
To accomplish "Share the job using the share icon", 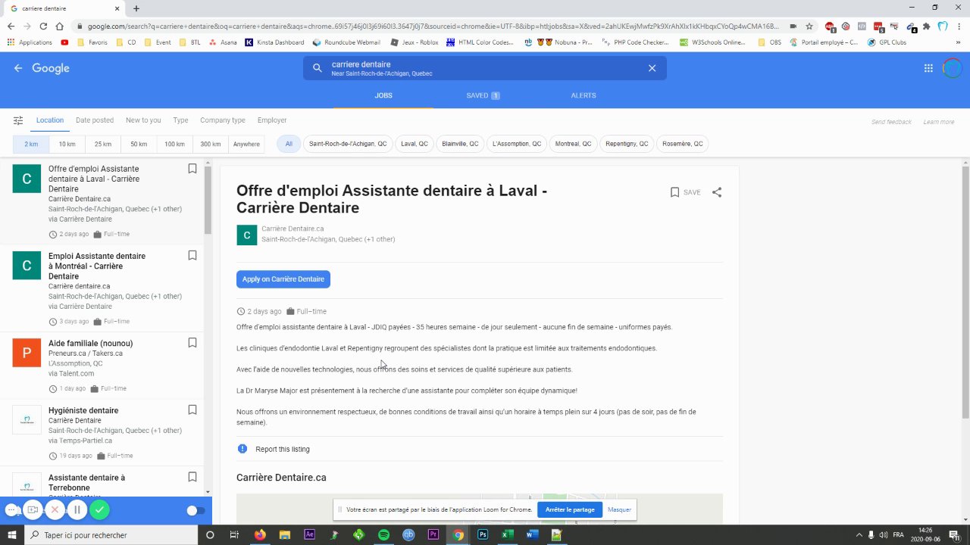I will 717,192.
